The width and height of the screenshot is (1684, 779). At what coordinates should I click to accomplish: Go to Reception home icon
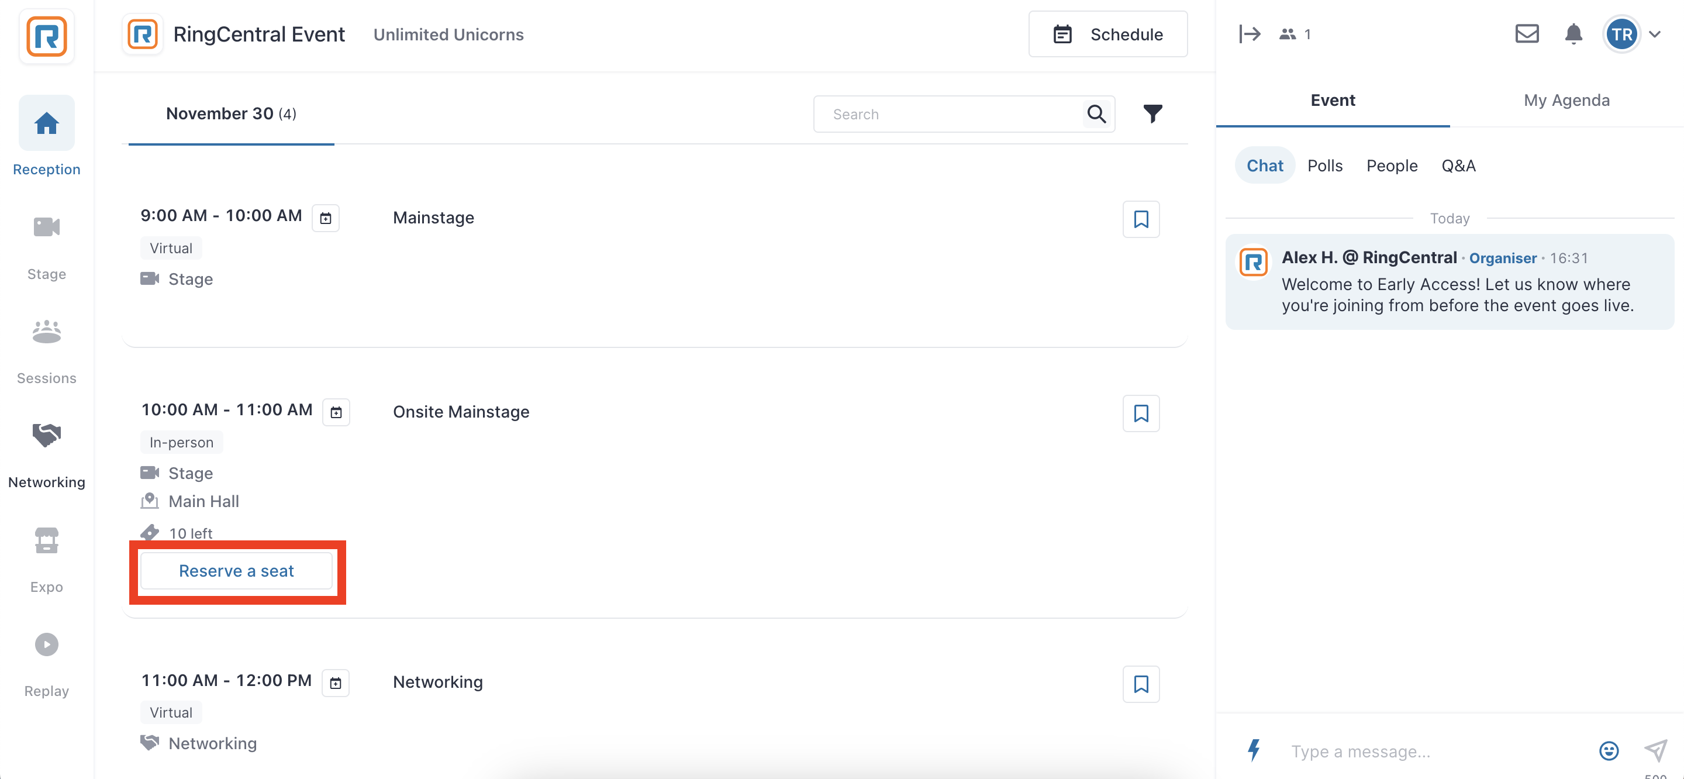point(46,123)
